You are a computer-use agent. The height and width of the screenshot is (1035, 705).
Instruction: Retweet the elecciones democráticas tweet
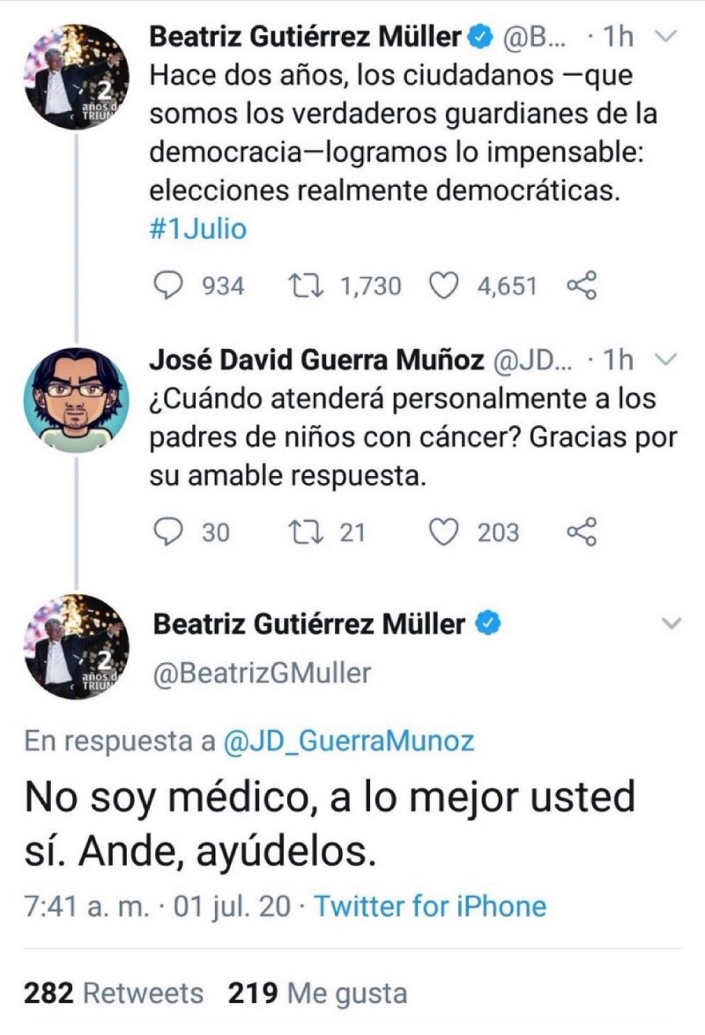pos(306,286)
